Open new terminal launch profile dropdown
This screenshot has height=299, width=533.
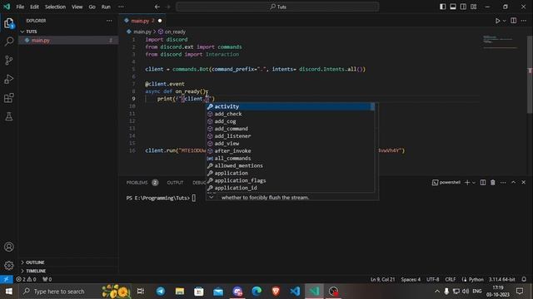pyautogui.click(x=474, y=183)
